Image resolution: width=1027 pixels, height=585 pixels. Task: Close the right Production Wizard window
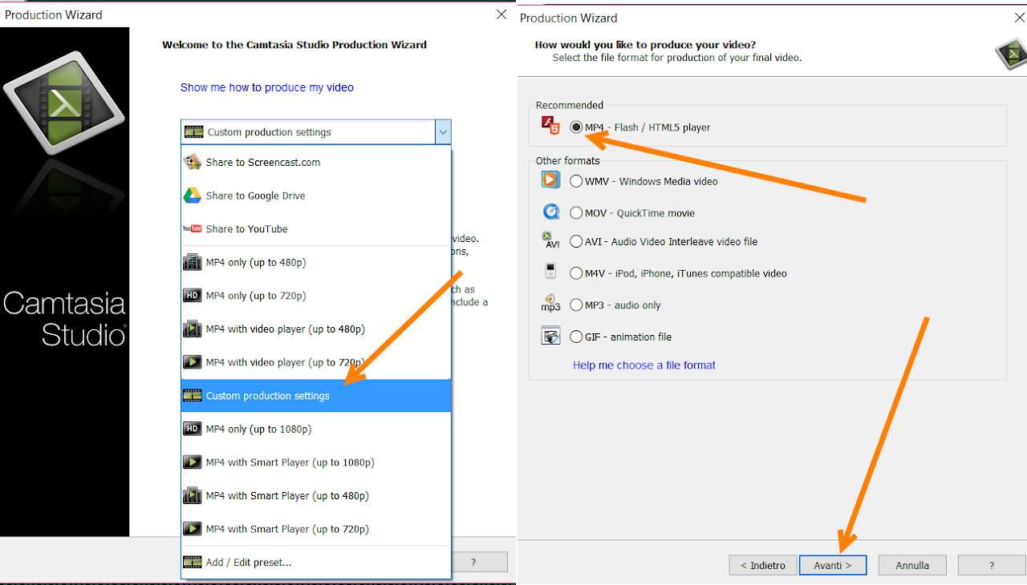click(x=1020, y=18)
